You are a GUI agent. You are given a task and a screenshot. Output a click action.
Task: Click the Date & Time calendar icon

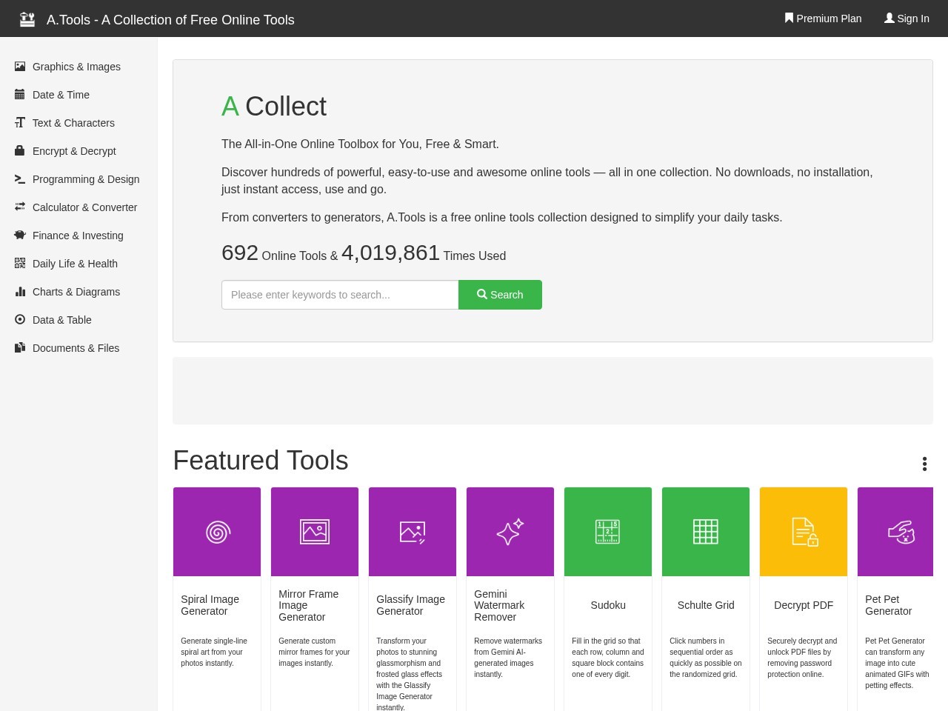20,95
